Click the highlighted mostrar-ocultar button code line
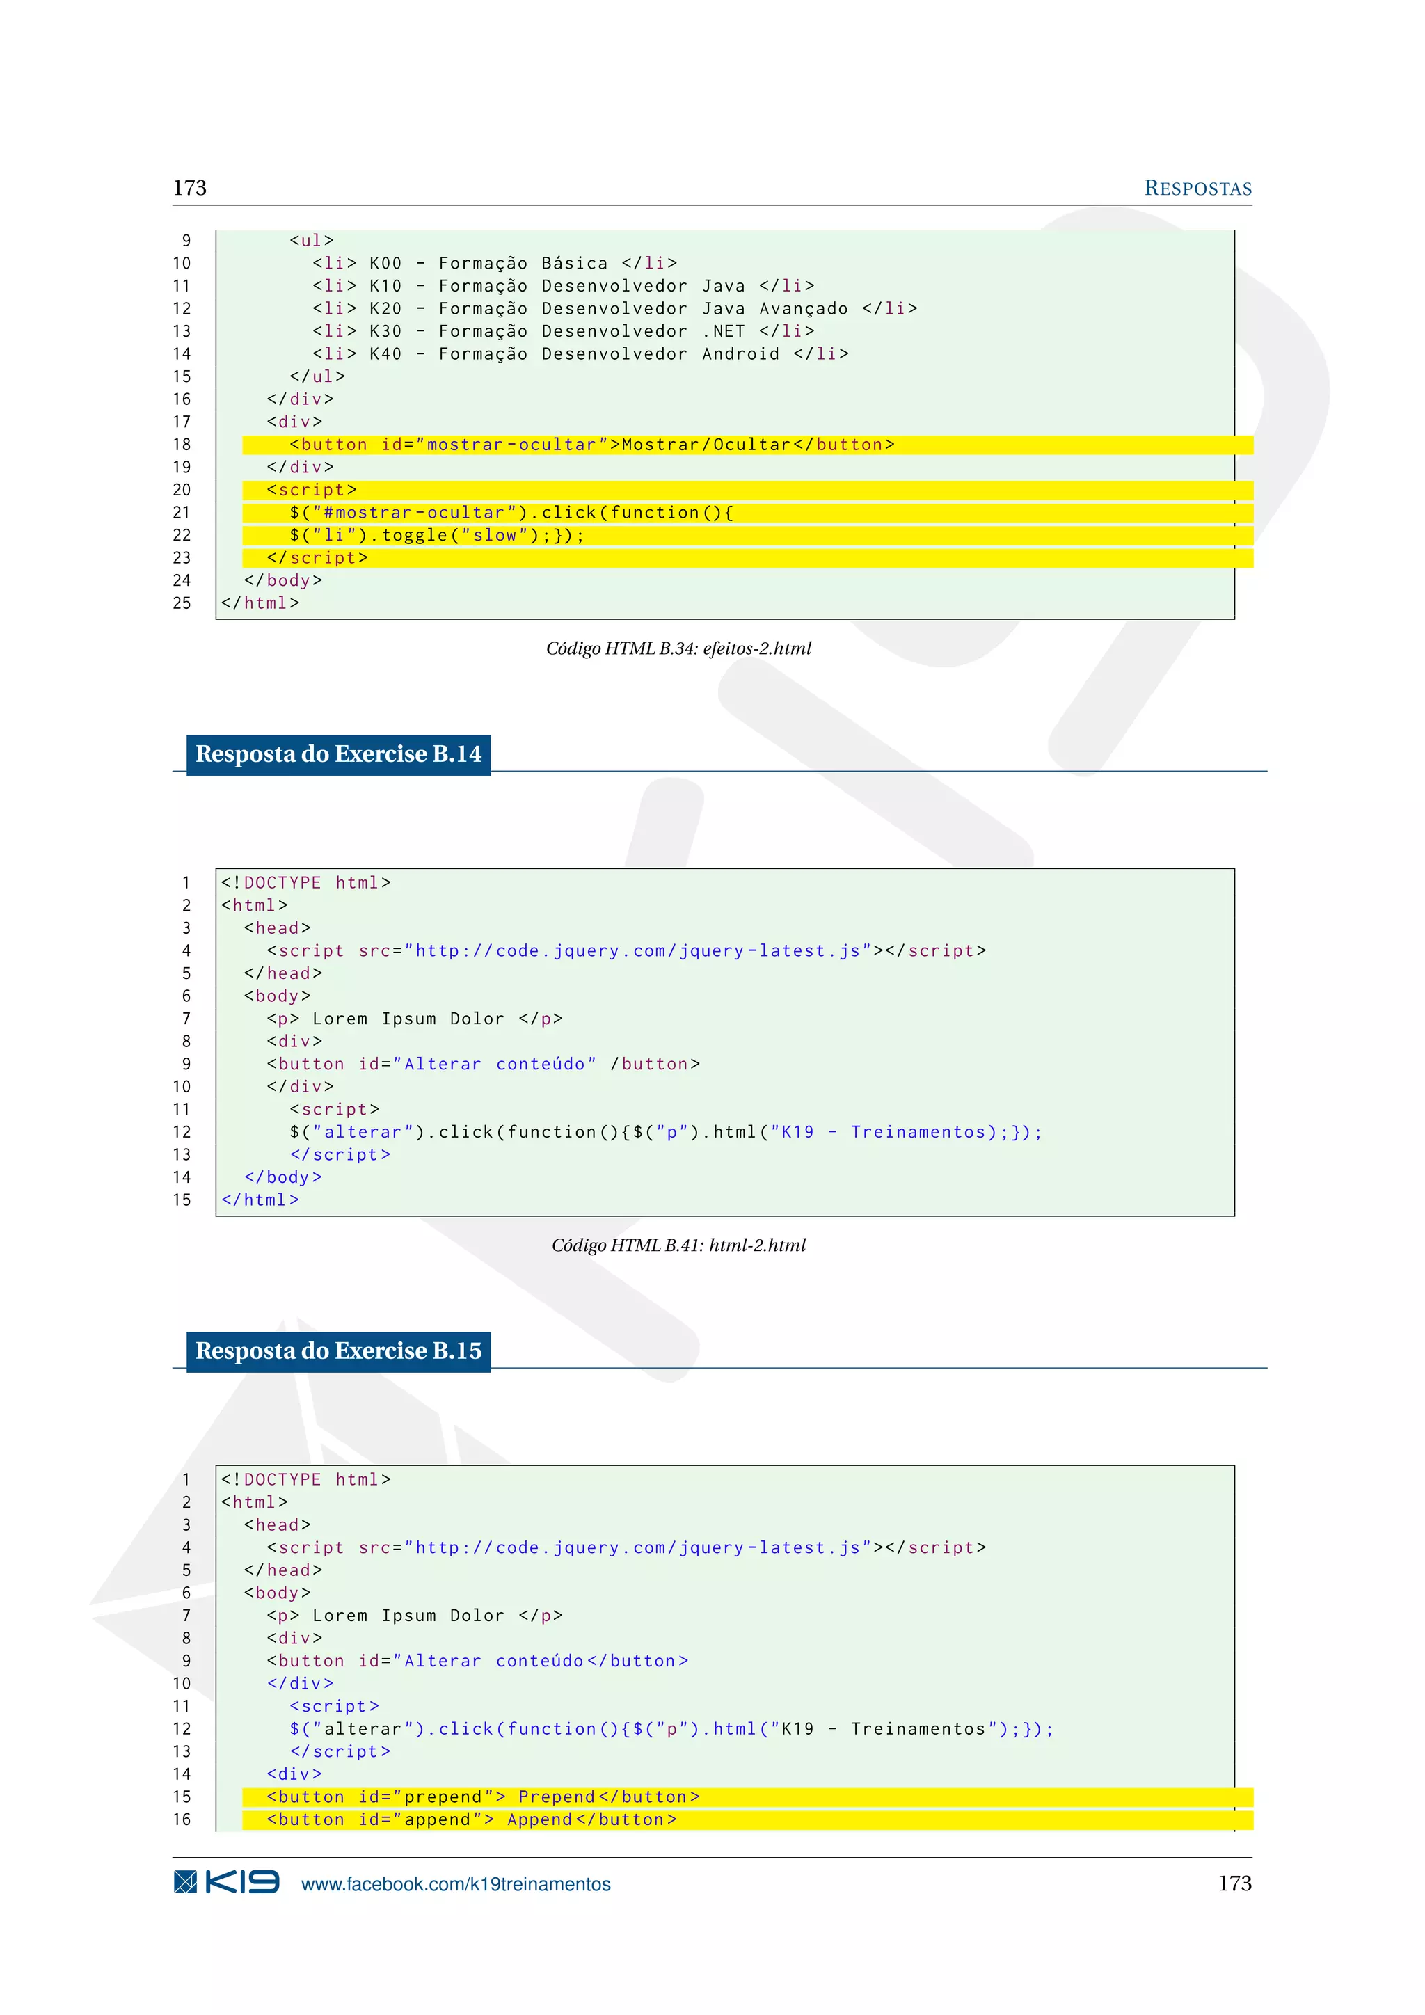1425x2015 pixels. coord(592,445)
